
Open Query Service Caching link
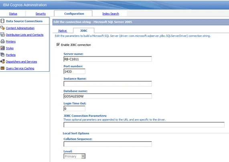point(20,68)
